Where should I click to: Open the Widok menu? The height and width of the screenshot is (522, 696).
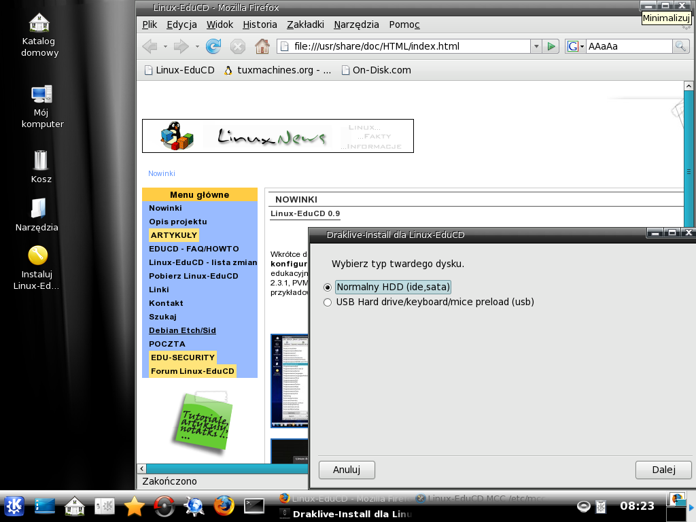(220, 25)
